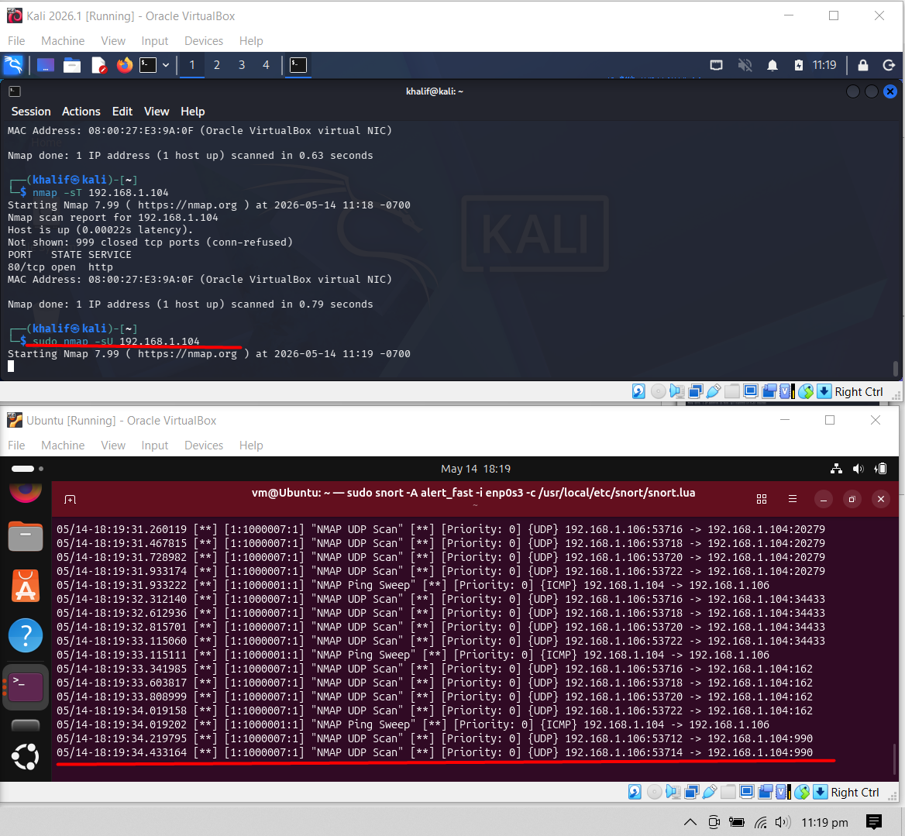The image size is (905, 836).
Task: Open the Kali dragon applications menu
Action: pos(13,65)
